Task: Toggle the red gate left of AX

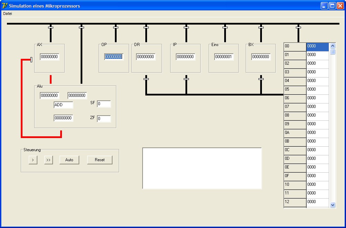Action: click(31, 60)
